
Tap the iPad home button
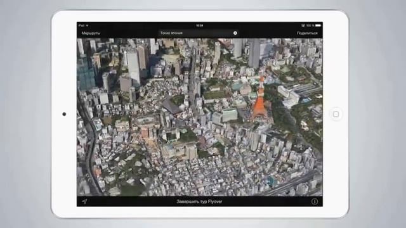coord(336,114)
